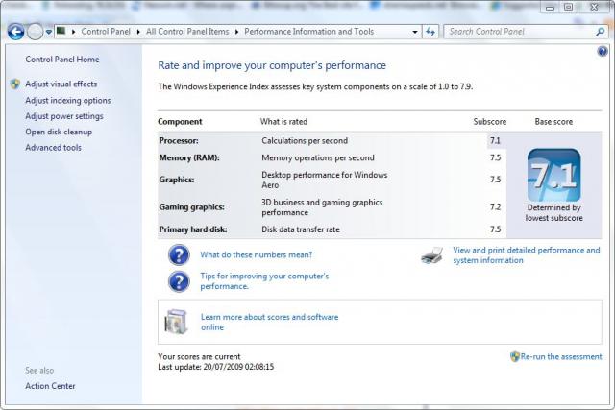Open Adjust indexing options
Viewport: 615px width, 410px height.
(x=68, y=101)
